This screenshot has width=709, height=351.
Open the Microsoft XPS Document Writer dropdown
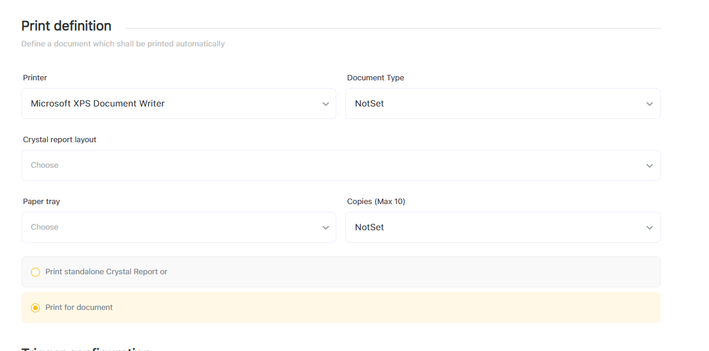click(x=173, y=104)
